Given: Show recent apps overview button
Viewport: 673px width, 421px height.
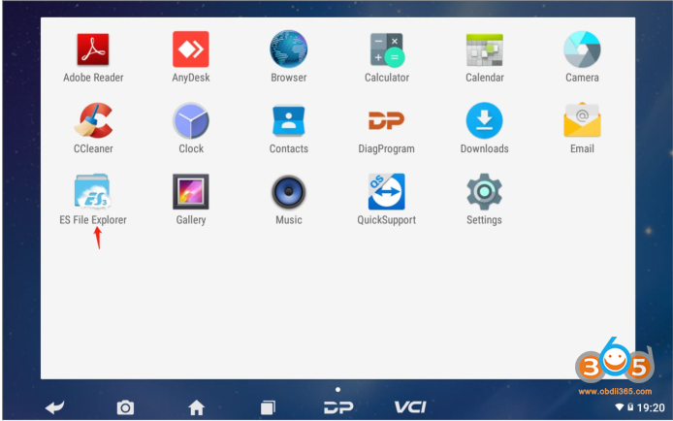Looking at the screenshot, I should point(268,407).
